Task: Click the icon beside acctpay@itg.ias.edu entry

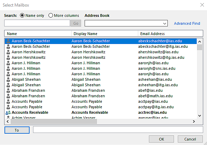Action: 8,107
